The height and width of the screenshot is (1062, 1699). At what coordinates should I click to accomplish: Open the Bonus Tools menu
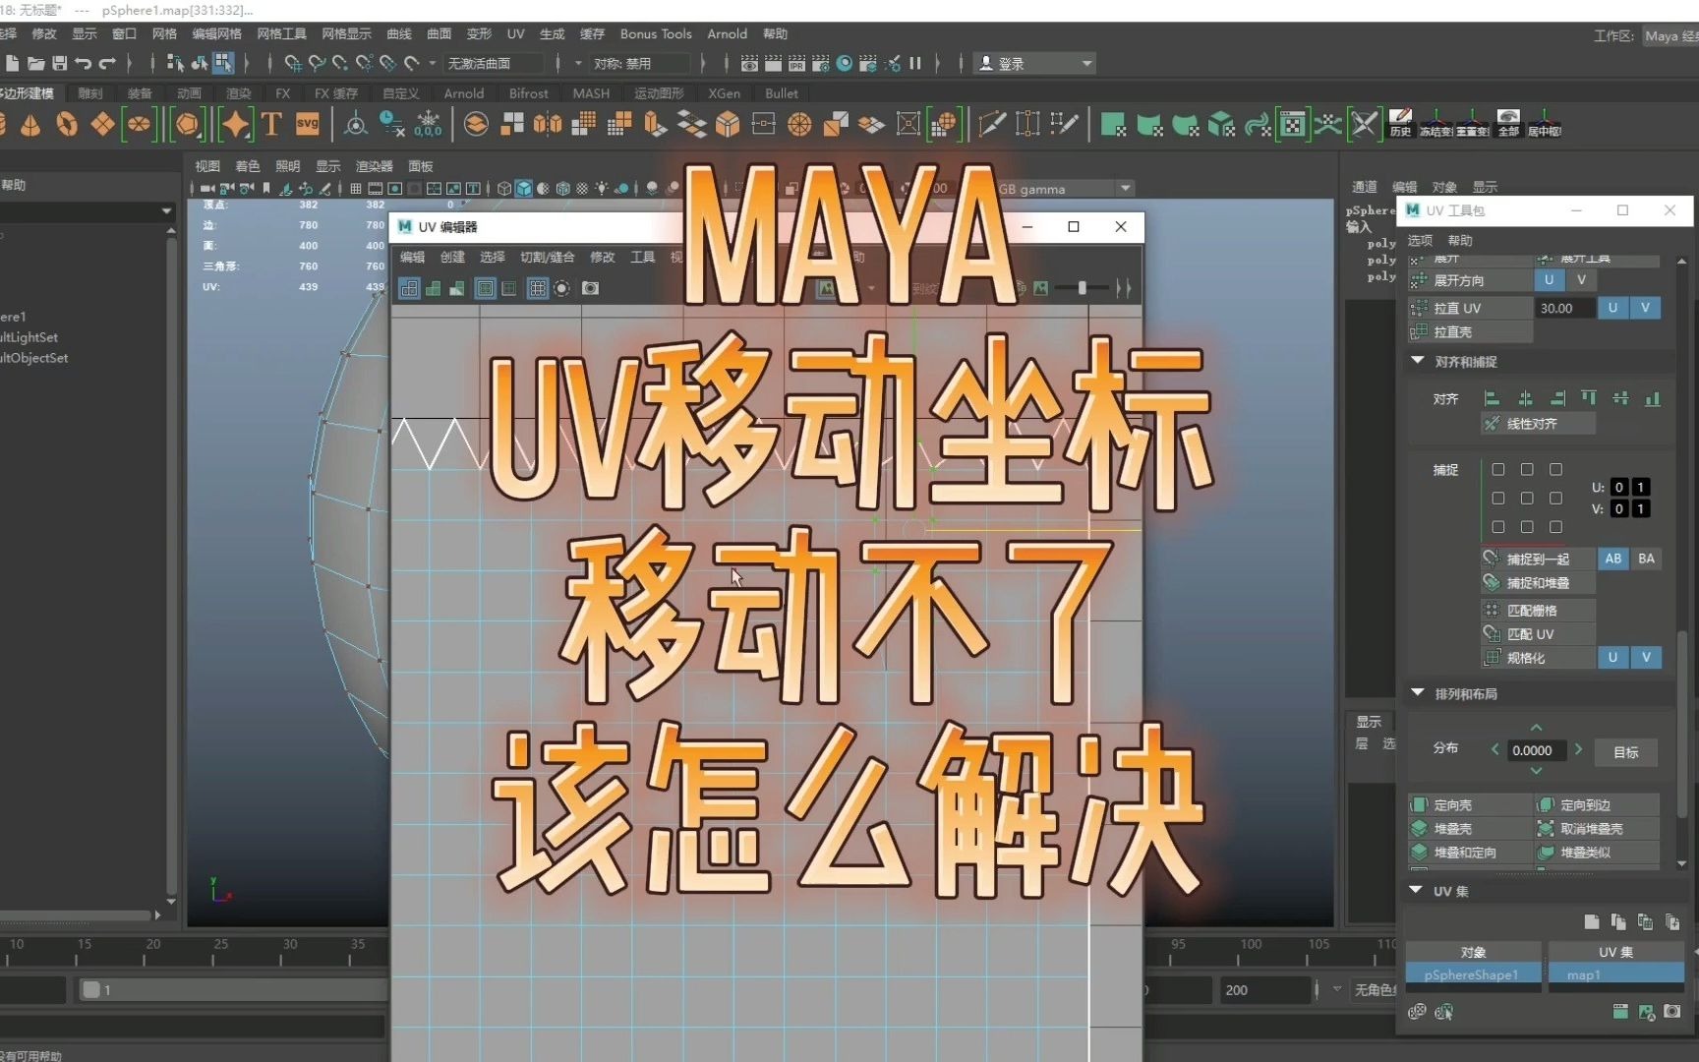click(655, 33)
